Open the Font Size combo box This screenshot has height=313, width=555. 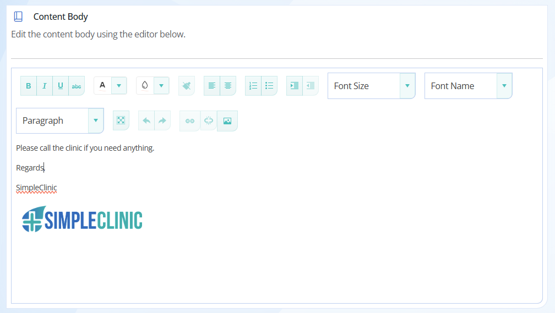(371, 86)
